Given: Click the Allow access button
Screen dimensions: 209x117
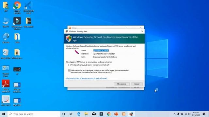Looking at the screenshot, I should [x=121, y=84].
